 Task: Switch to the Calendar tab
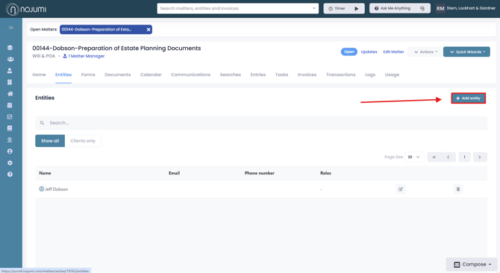pos(151,75)
